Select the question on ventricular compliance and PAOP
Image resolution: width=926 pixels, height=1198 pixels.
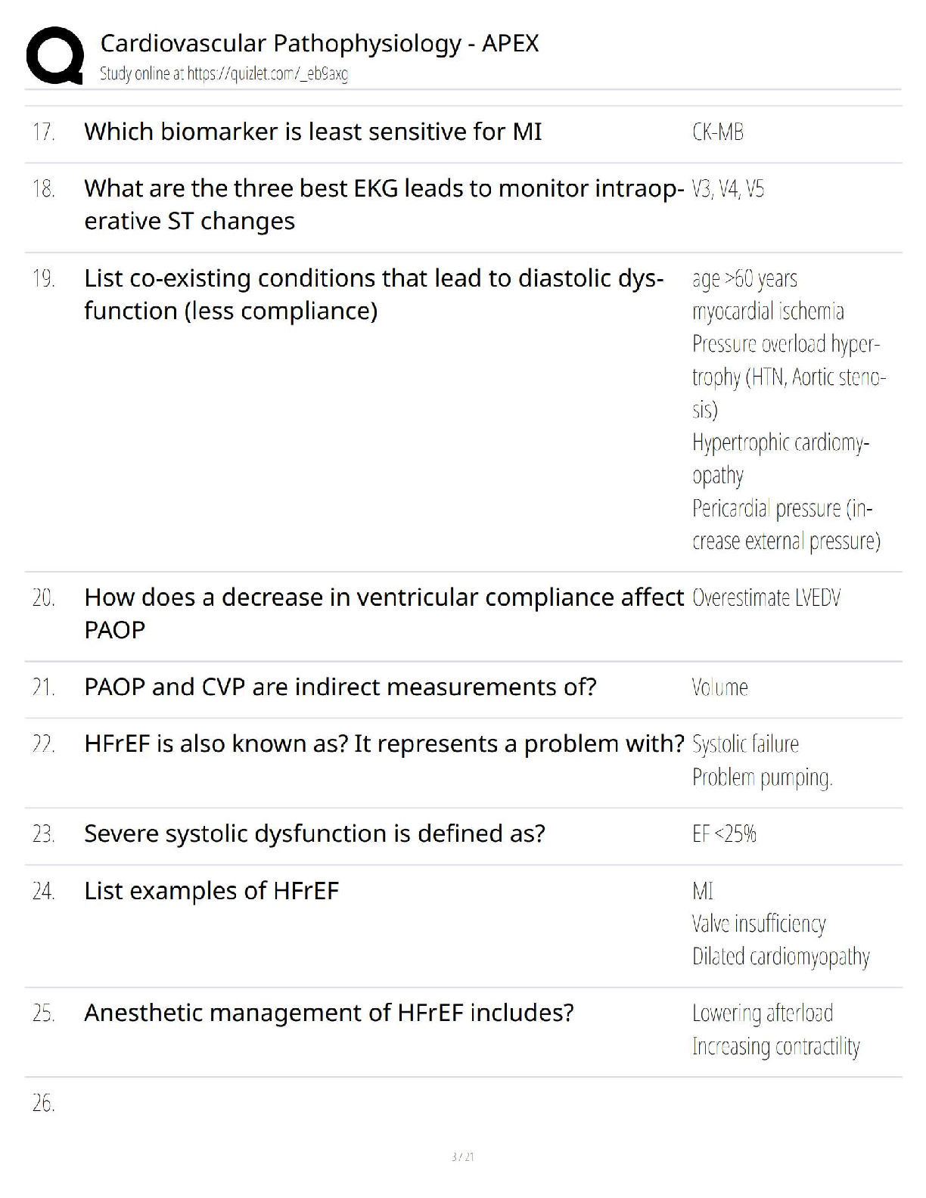pos(384,613)
